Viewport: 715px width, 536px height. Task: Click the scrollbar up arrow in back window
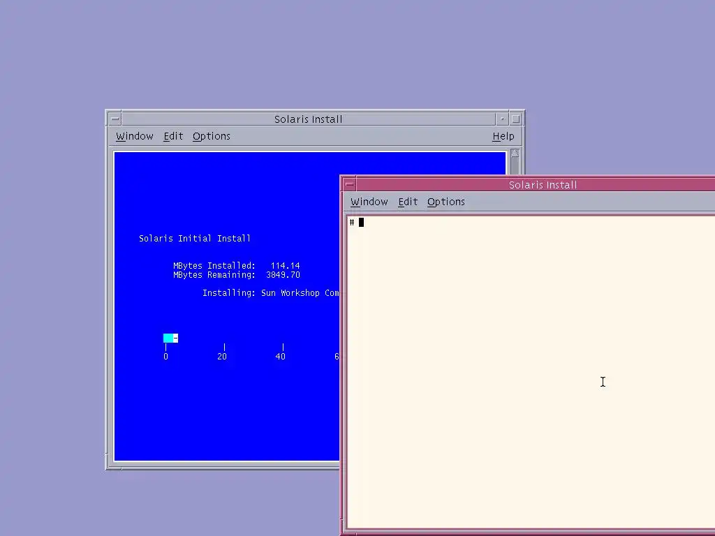[515, 153]
